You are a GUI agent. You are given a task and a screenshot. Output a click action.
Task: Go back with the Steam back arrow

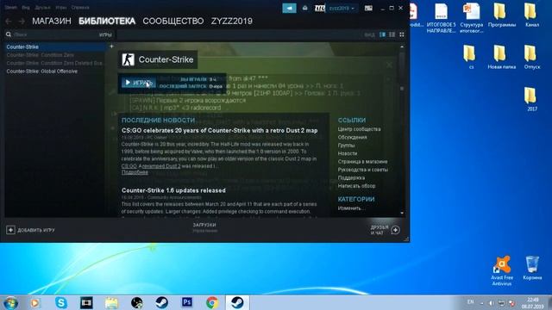tap(9, 22)
